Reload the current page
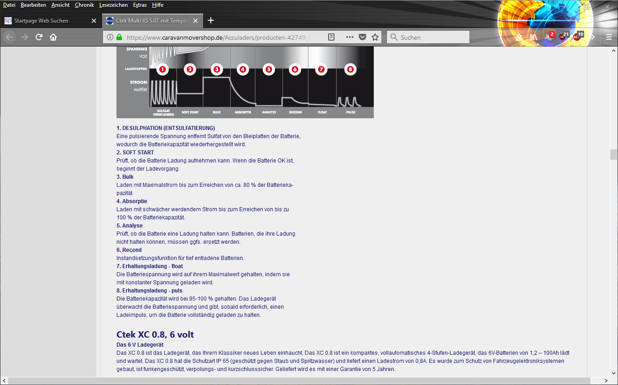This screenshot has height=385, width=618. (x=39, y=37)
